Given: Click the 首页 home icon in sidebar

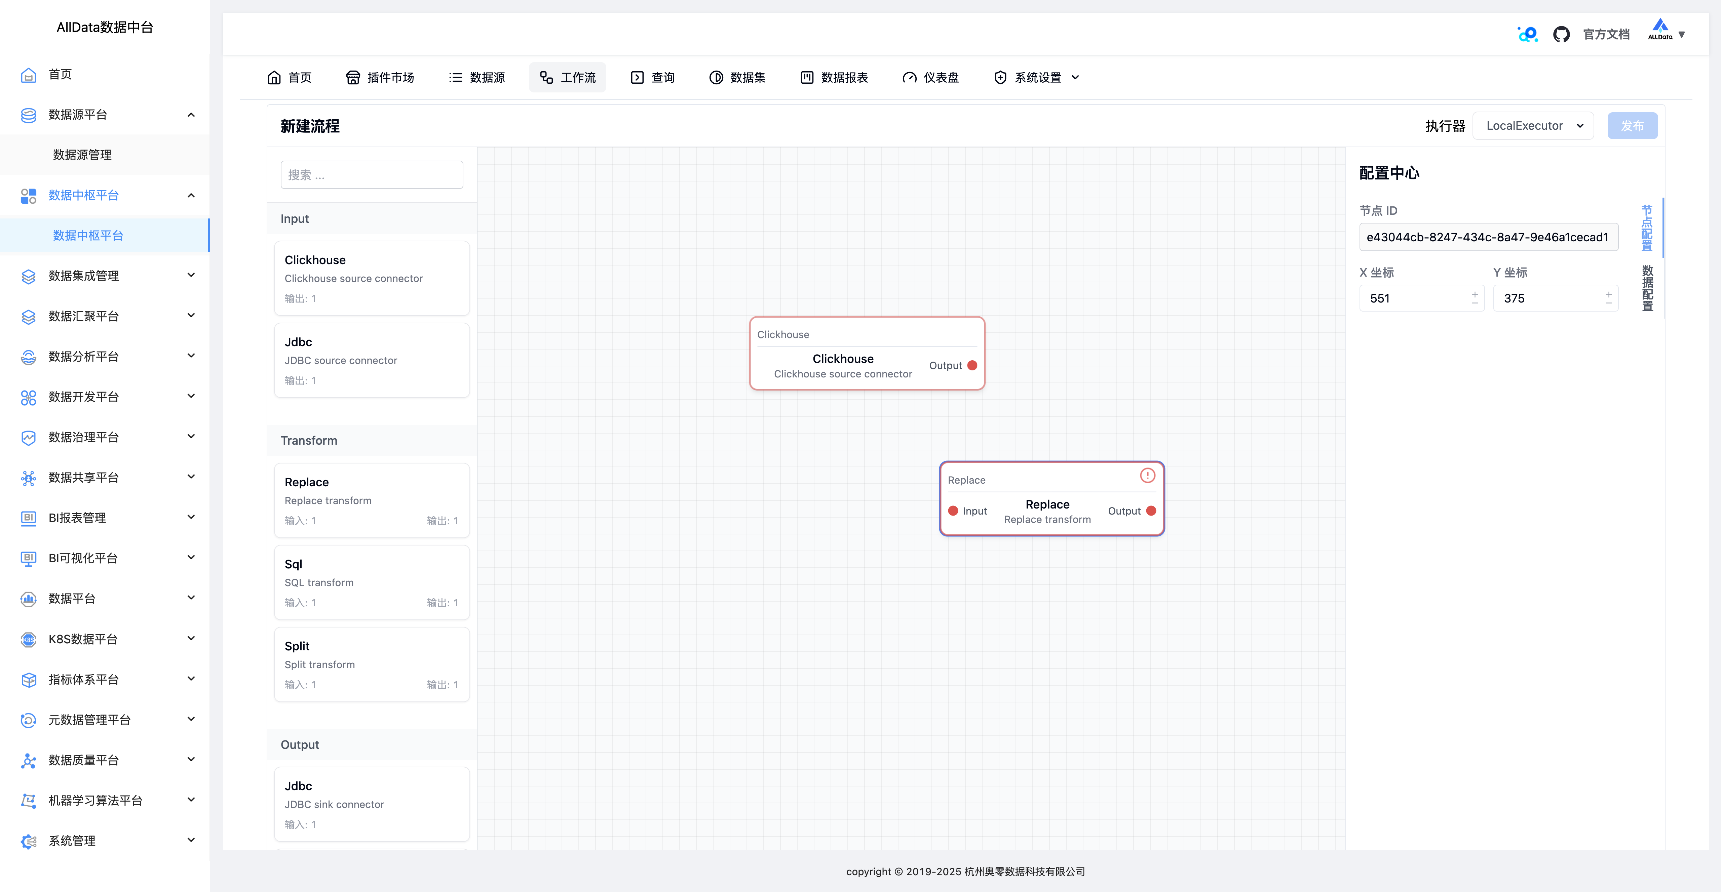Looking at the screenshot, I should click(28, 75).
